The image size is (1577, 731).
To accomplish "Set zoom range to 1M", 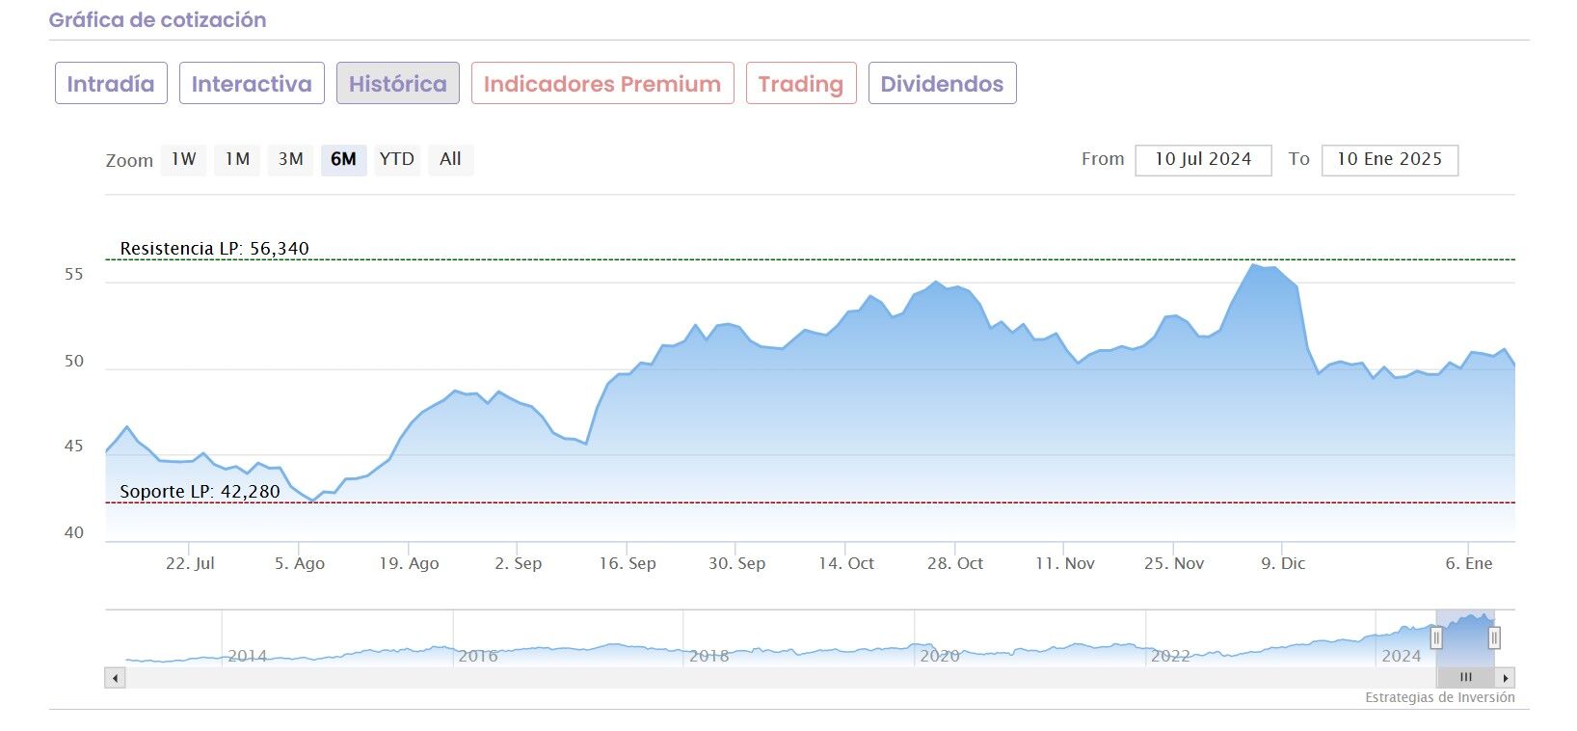I will coord(237,159).
